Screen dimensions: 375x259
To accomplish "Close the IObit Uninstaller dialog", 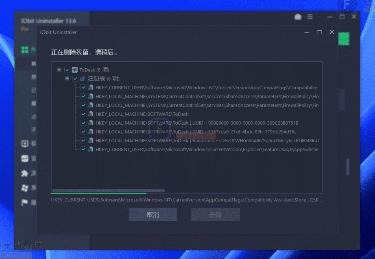I will pyautogui.click(x=332, y=32).
